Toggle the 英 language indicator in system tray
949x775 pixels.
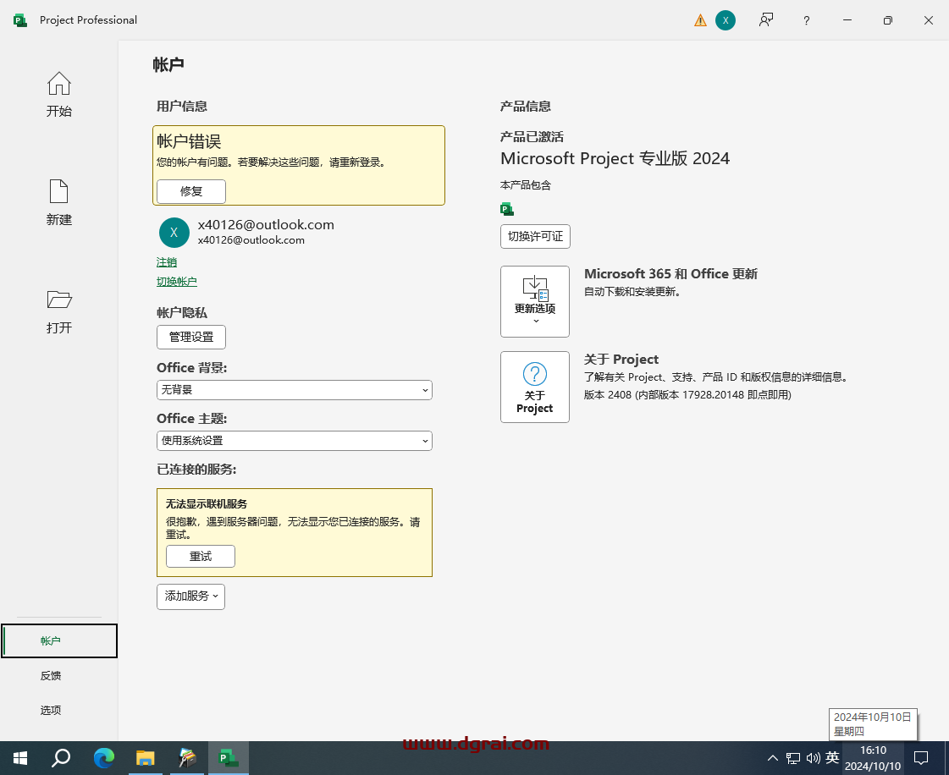[x=830, y=757]
